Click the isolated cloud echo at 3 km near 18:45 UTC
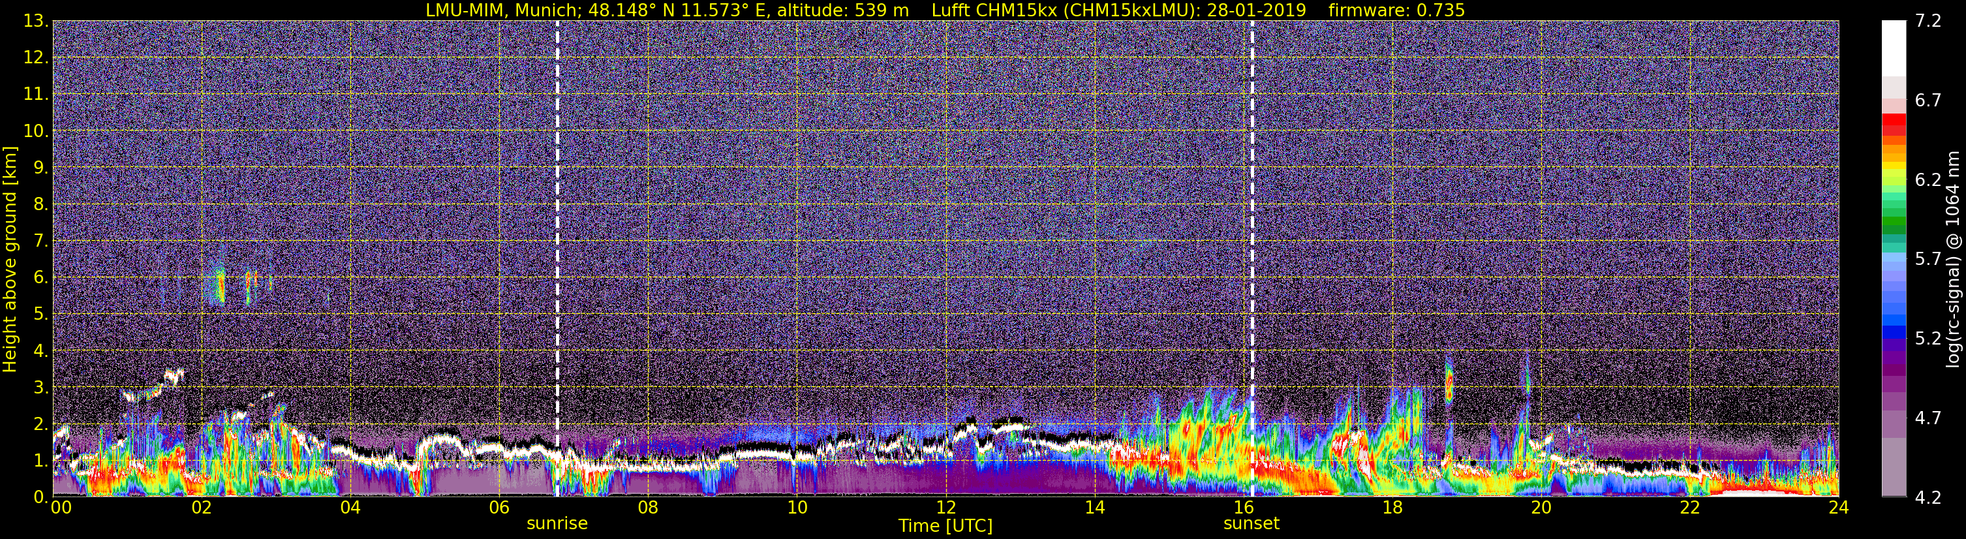The height and width of the screenshot is (539, 1966). pyautogui.click(x=1449, y=386)
